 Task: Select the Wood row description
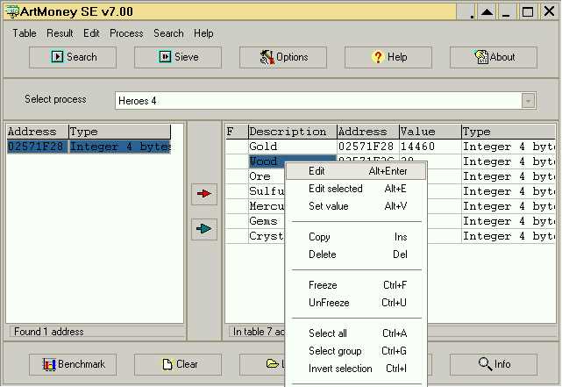pyautogui.click(x=267, y=161)
